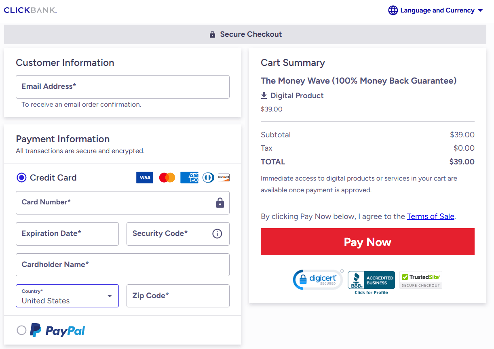Click the digital product download icon
Viewport: 494px width, 349px height.
(x=264, y=95)
